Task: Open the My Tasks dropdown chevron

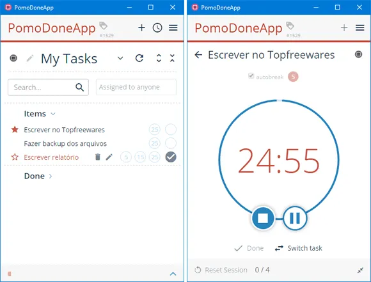Action: pos(120,58)
